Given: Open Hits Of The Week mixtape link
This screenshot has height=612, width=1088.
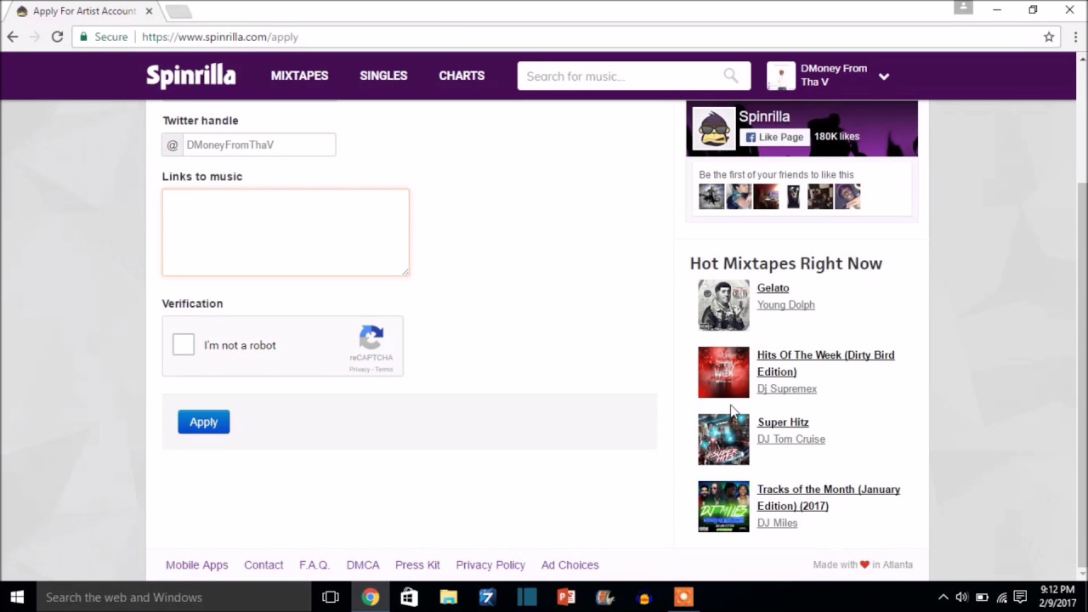Looking at the screenshot, I should tap(825, 363).
